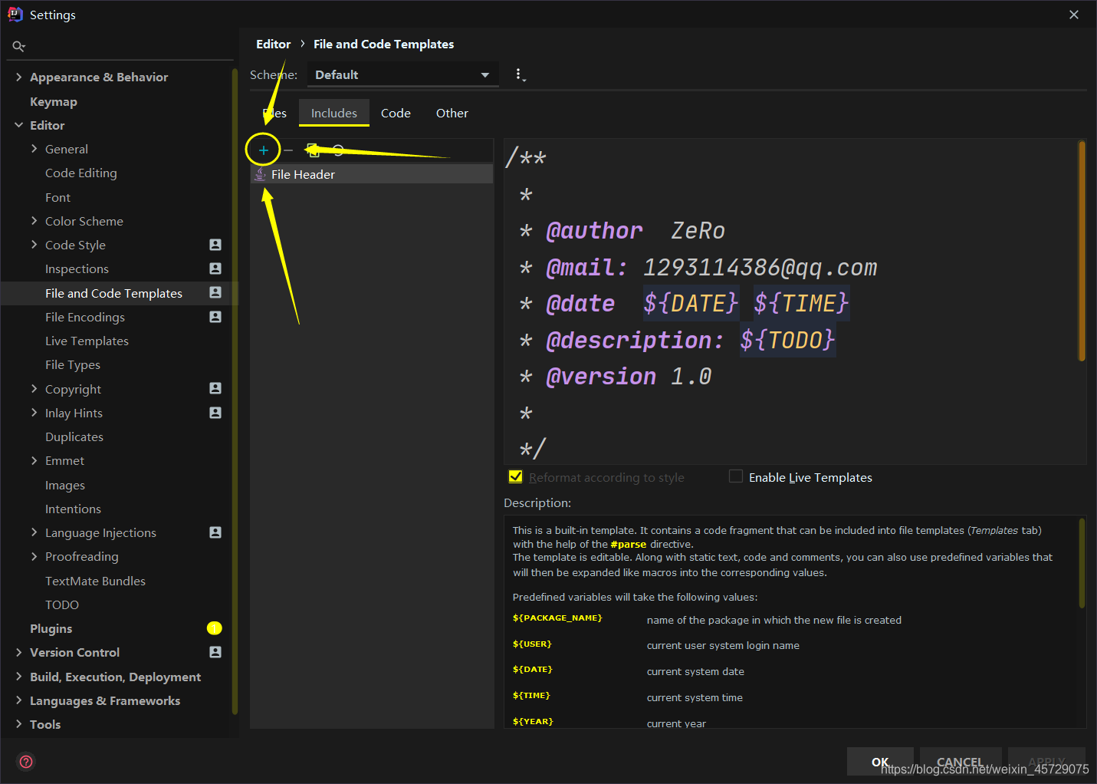The image size is (1097, 784).
Task: Click the profile icon next to Copyright
Action: click(x=215, y=388)
